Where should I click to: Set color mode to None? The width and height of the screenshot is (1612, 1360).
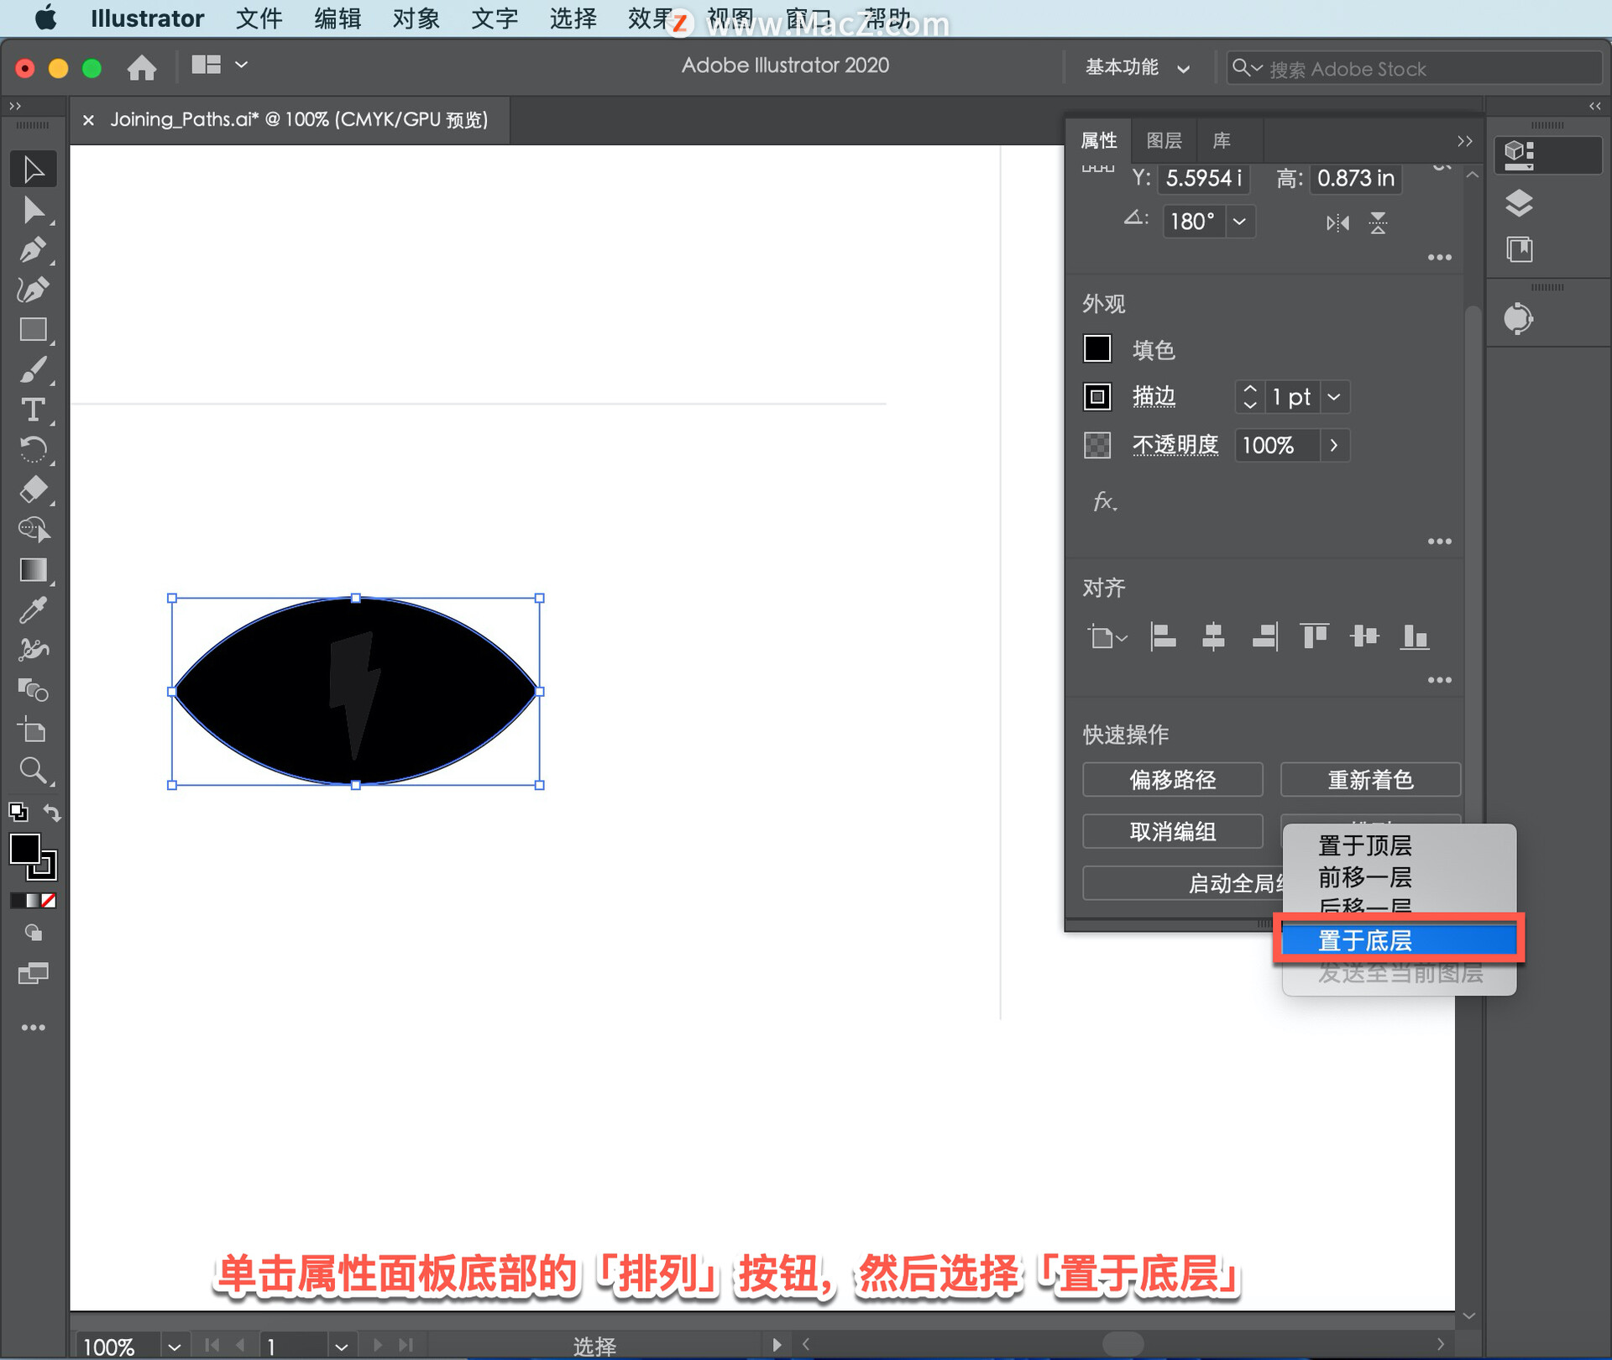tap(50, 900)
